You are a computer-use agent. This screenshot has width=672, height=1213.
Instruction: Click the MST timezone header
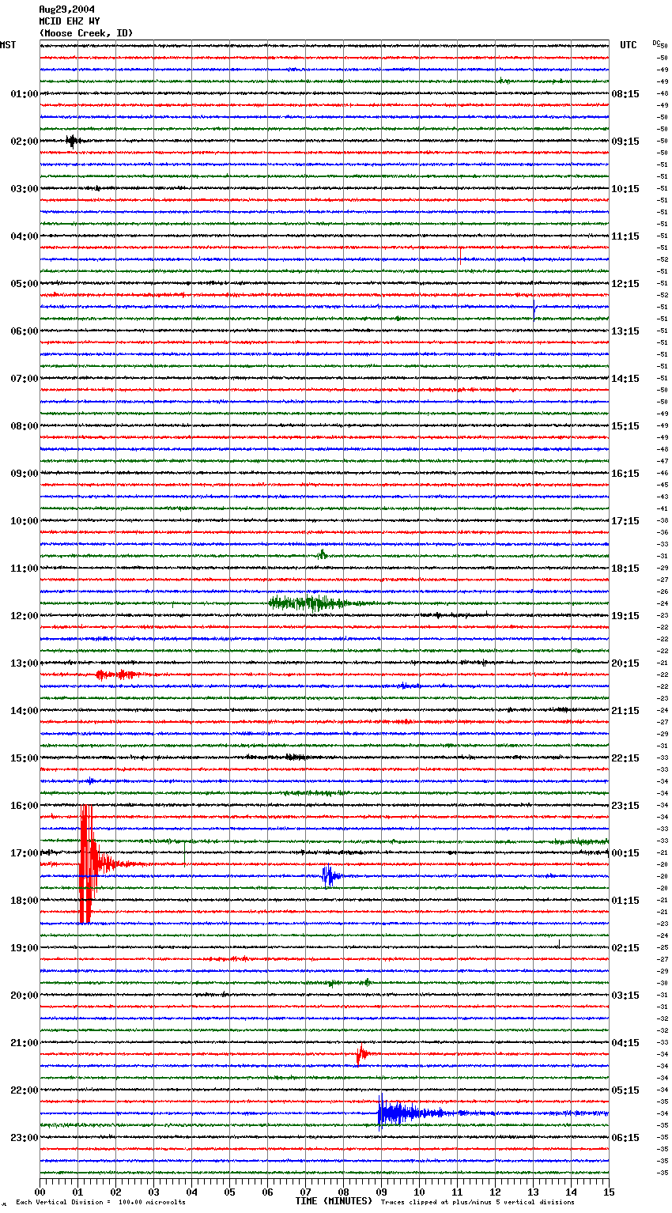pyautogui.click(x=8, y=45)
